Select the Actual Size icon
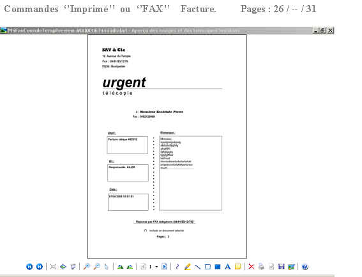The width and height of the screenshot is (362, 277). pyautogui.click(x=63, y=267)
